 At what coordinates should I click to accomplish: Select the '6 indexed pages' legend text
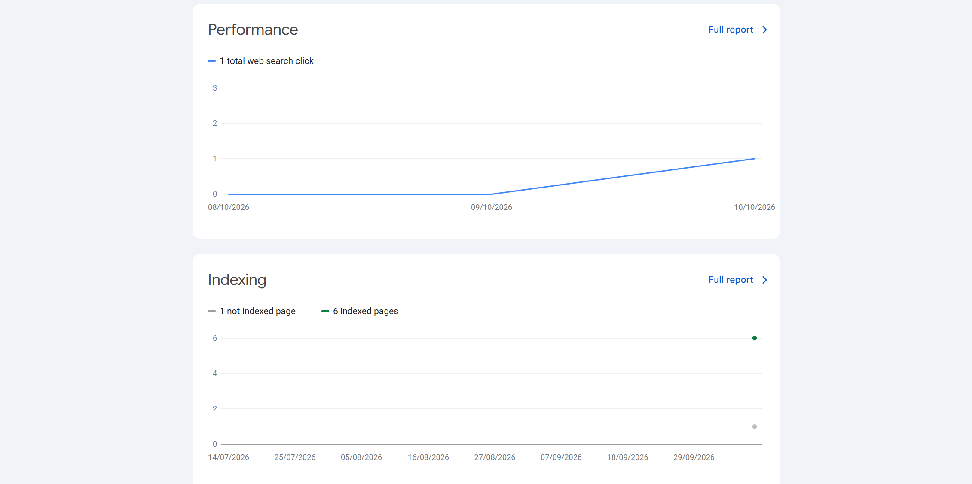[365, 311]
